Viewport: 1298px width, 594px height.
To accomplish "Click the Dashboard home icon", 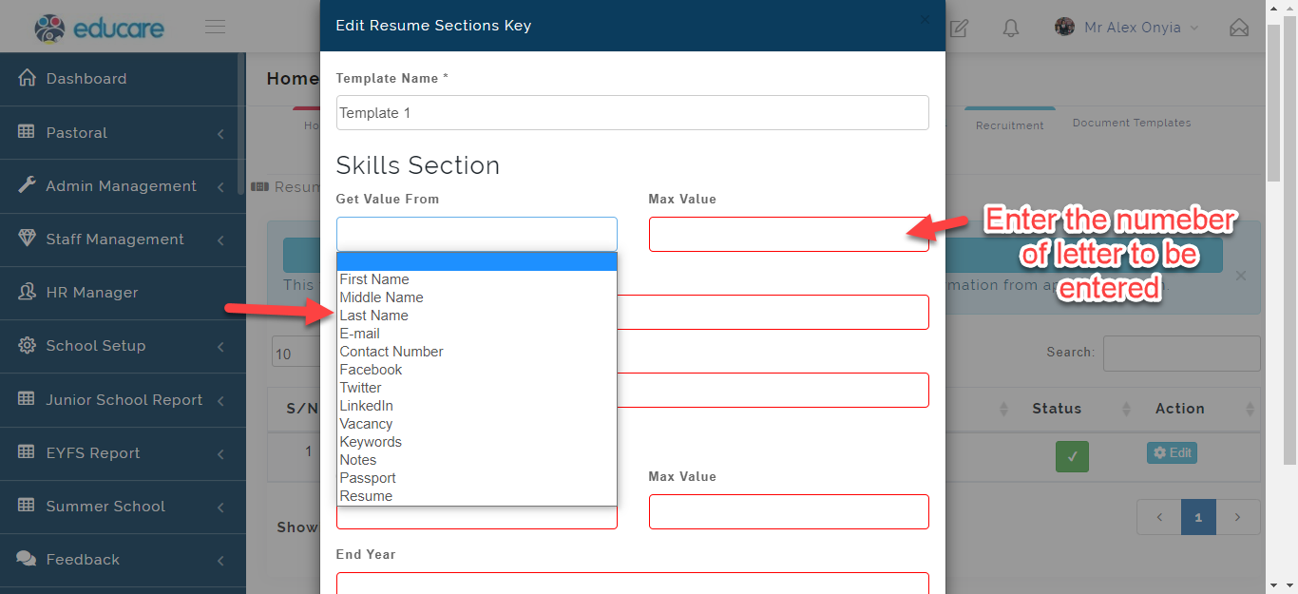I will 27,78.
